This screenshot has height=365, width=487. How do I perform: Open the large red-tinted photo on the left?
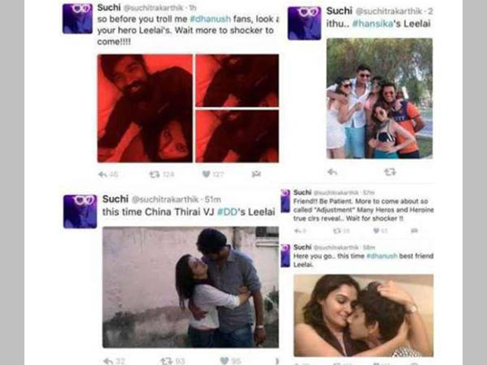145,108
